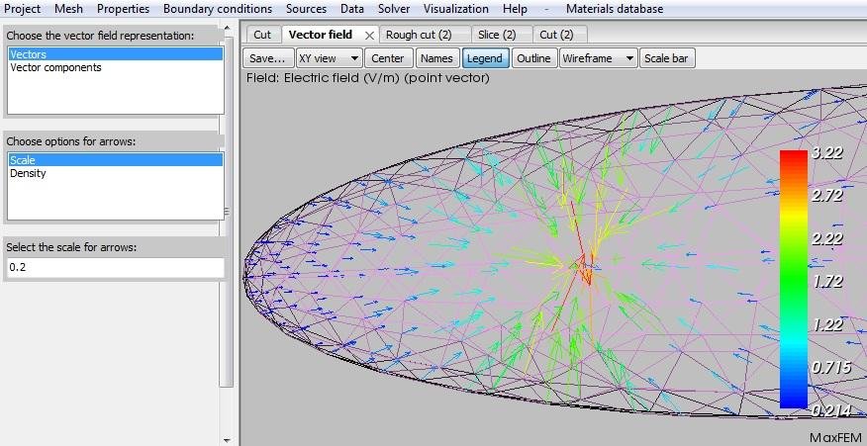
Task: Open the Visualization menu
Action: pos(456,9)
